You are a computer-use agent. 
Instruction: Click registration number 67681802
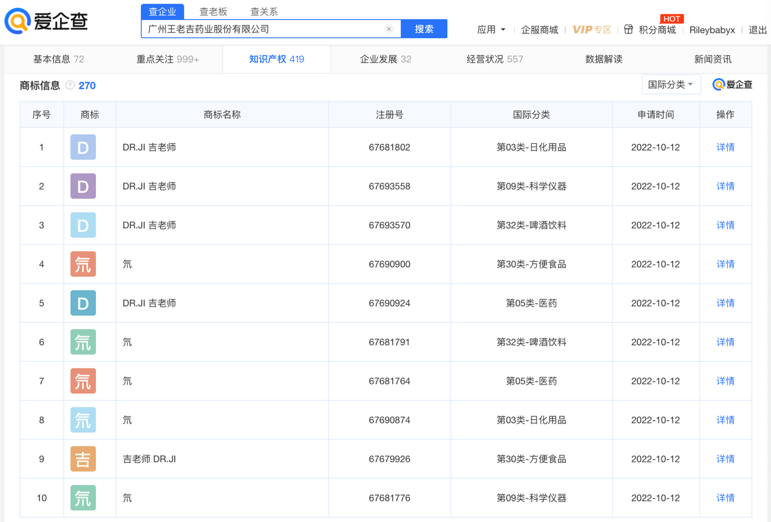pyautogui.click(x=389, y=147)
